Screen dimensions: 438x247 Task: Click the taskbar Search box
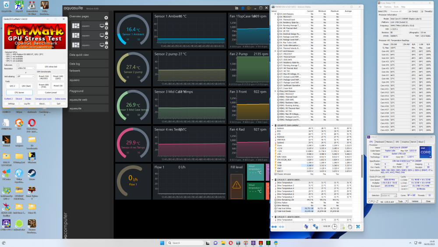click(185, 243)
